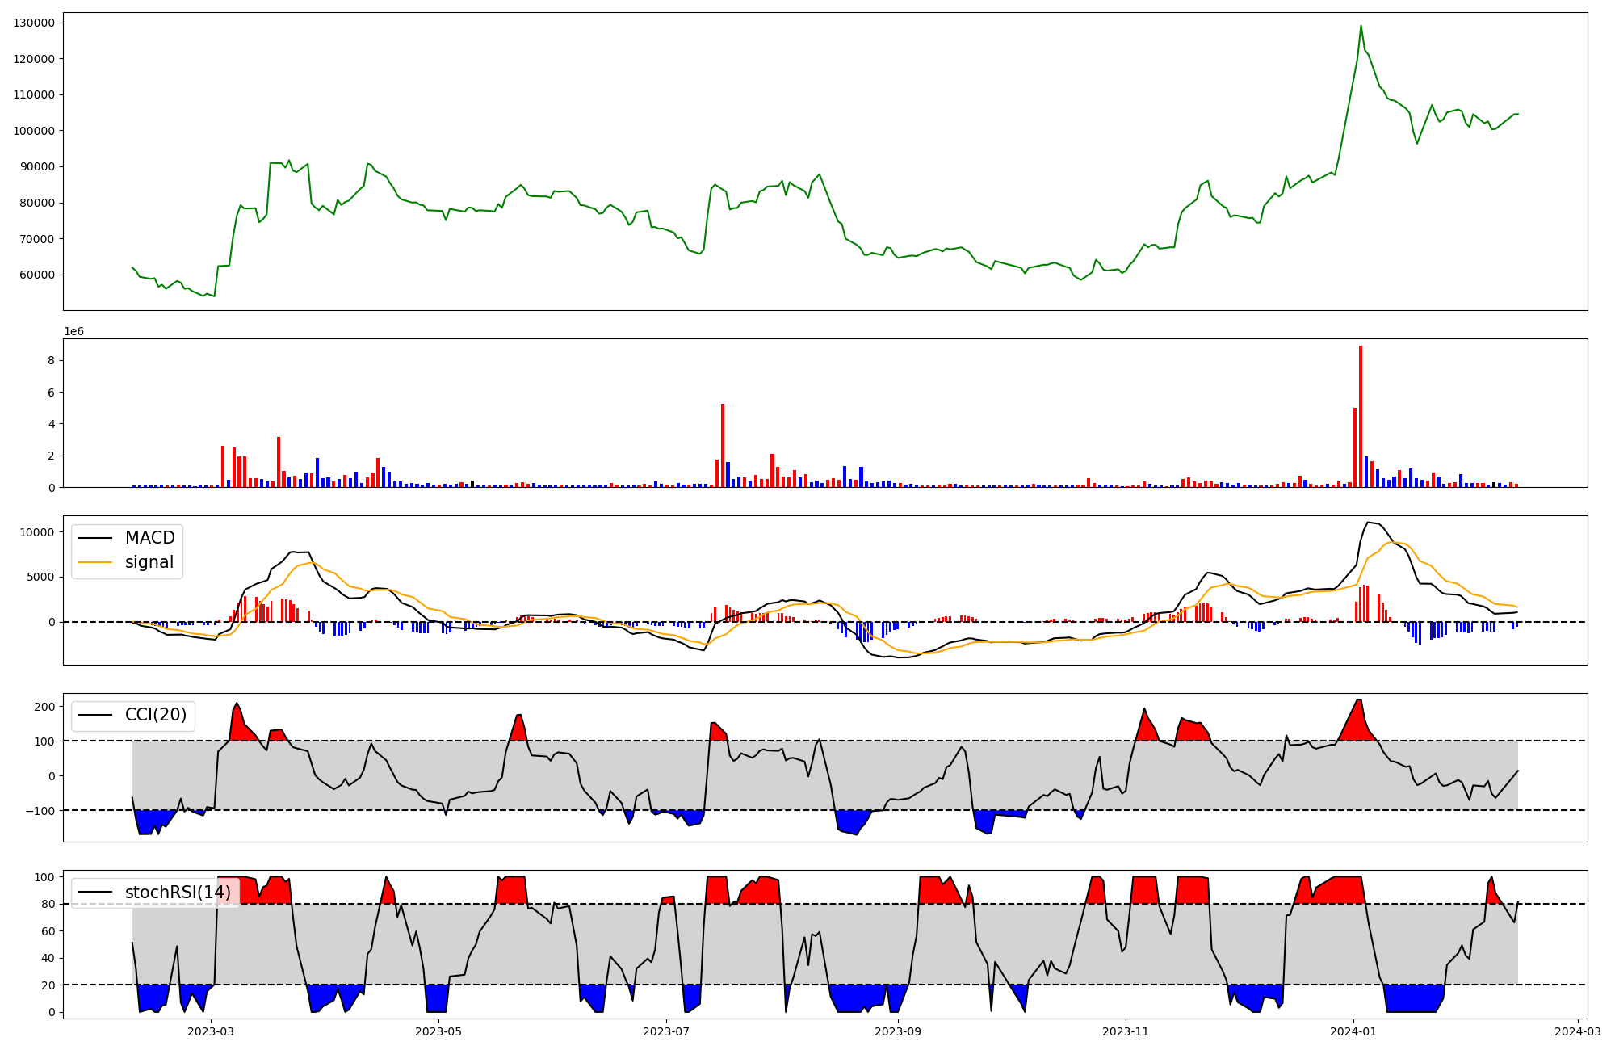
Task: Click the 2023-05 x-axis date label
Action: pyautogui.click(x=438, y=1031)
